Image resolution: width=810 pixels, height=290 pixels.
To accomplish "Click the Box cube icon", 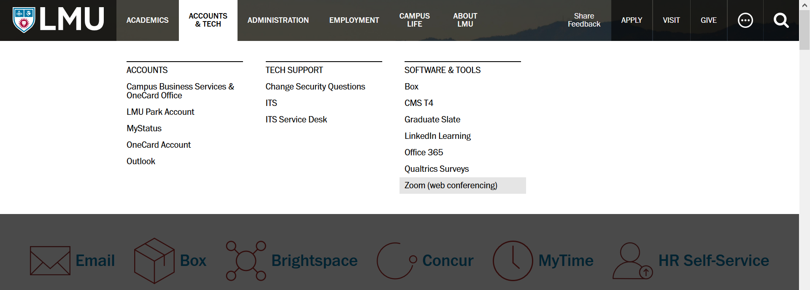I will coord(154,261).
